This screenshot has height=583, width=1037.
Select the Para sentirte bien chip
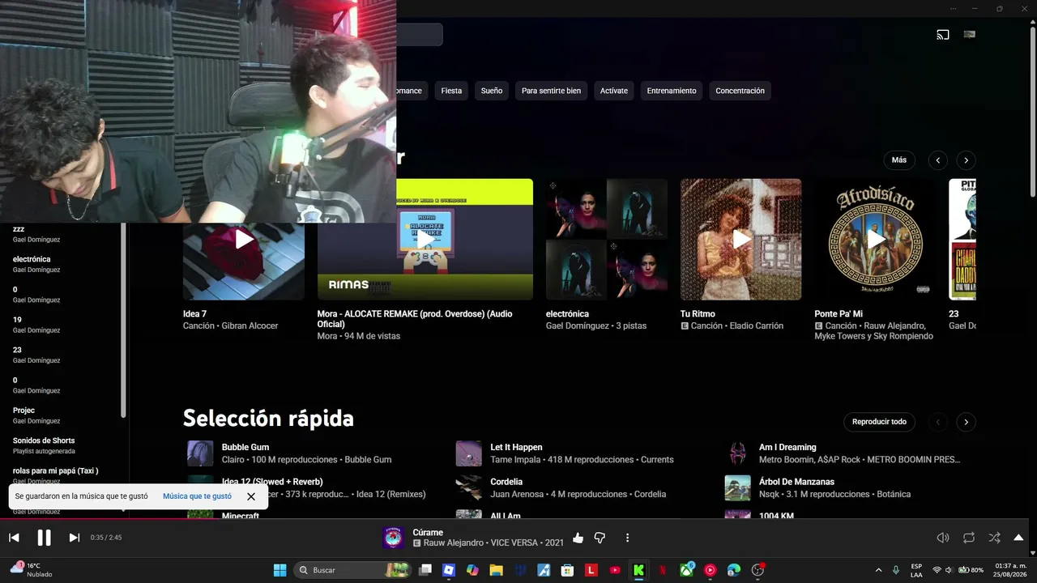click(551, 91)
